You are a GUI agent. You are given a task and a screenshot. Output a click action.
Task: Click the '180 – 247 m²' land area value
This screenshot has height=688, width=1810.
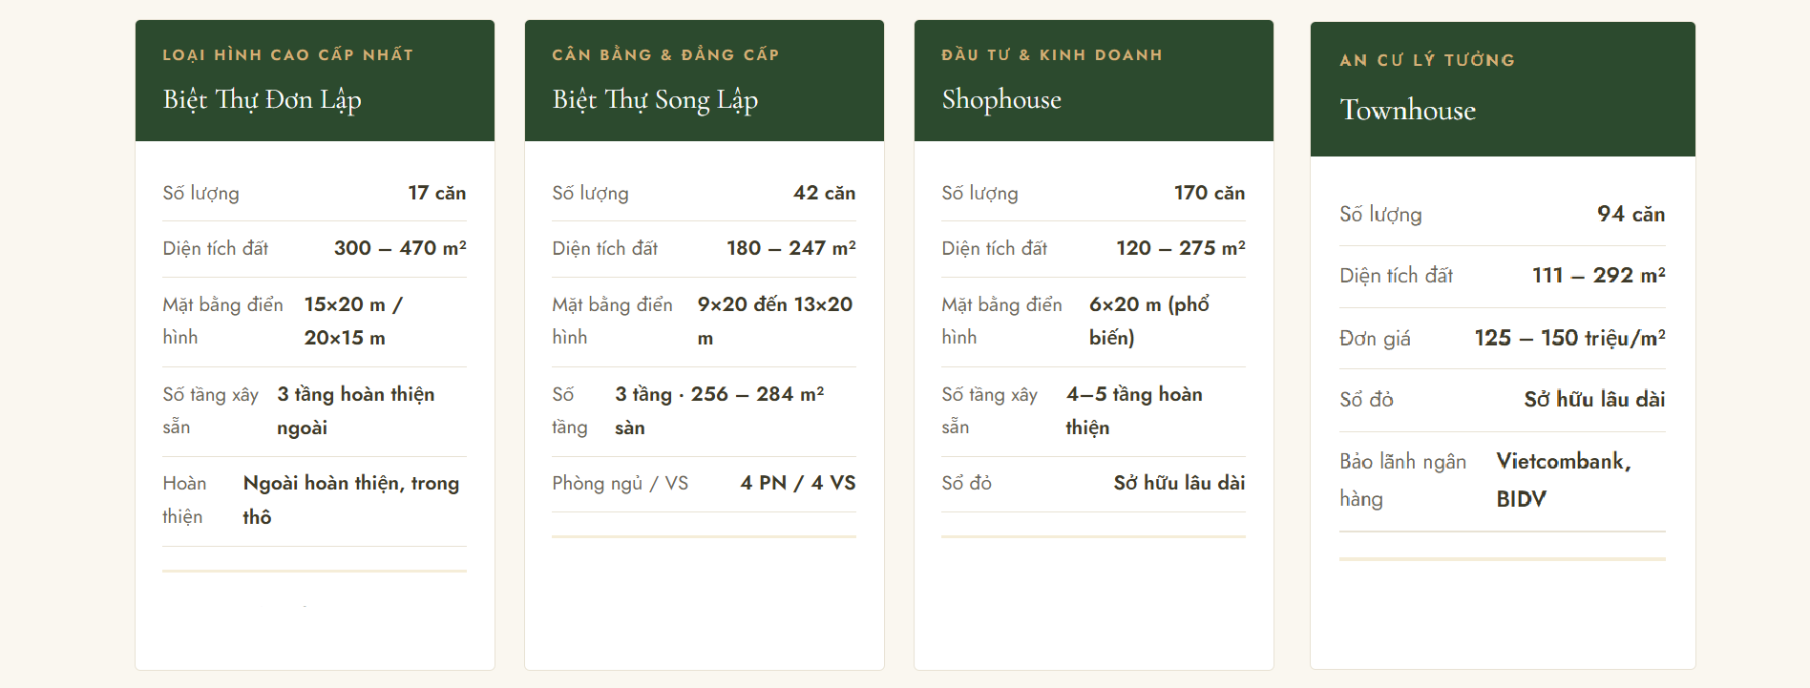790,248
